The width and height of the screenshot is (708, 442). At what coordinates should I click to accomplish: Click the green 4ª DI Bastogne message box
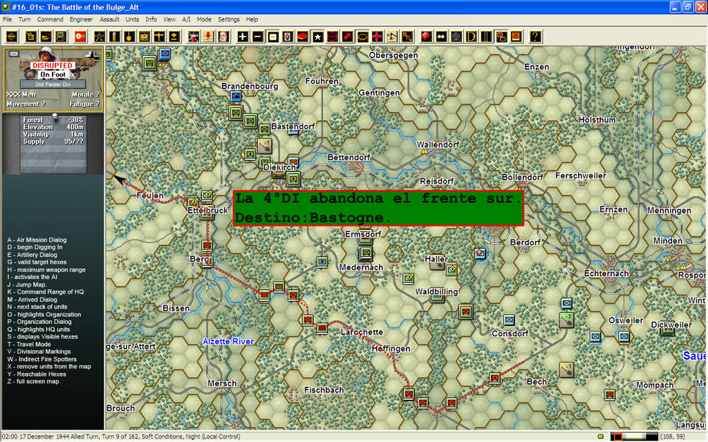coord(378,208)
